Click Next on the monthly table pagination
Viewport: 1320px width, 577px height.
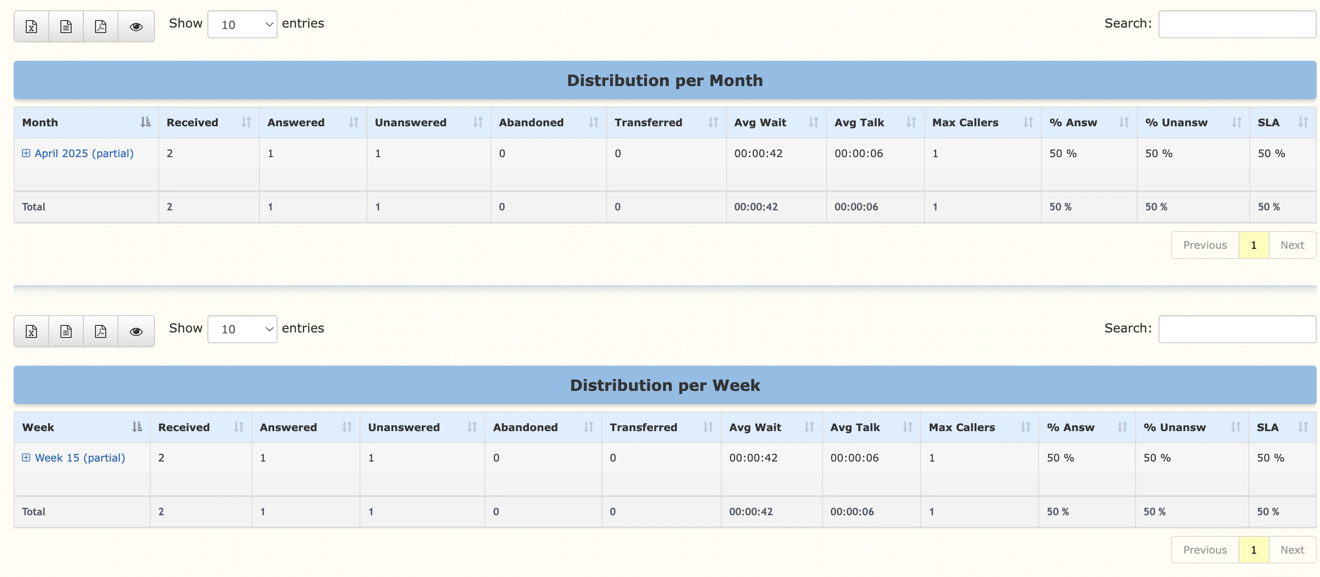pyautogui.click(x=1292, y=245)
